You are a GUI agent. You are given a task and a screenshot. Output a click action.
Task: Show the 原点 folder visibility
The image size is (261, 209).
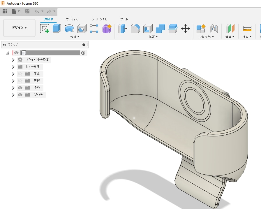pyautogui.click(x=20, y=74)
